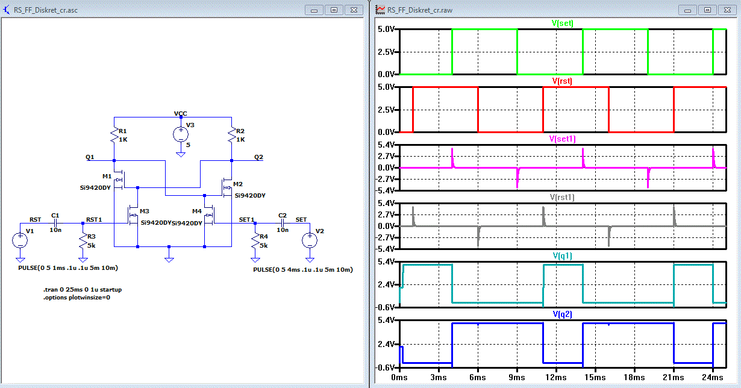Screen dimensions: 741x388
Task: Click the V(rst) trace label
Action: click(x=561, y=81)
